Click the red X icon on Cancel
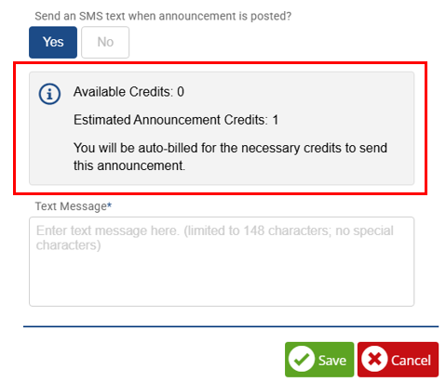 click(374, 360)
